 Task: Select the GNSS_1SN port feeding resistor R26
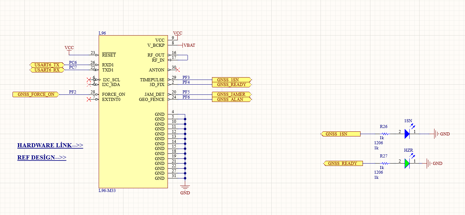coord(341,134)
